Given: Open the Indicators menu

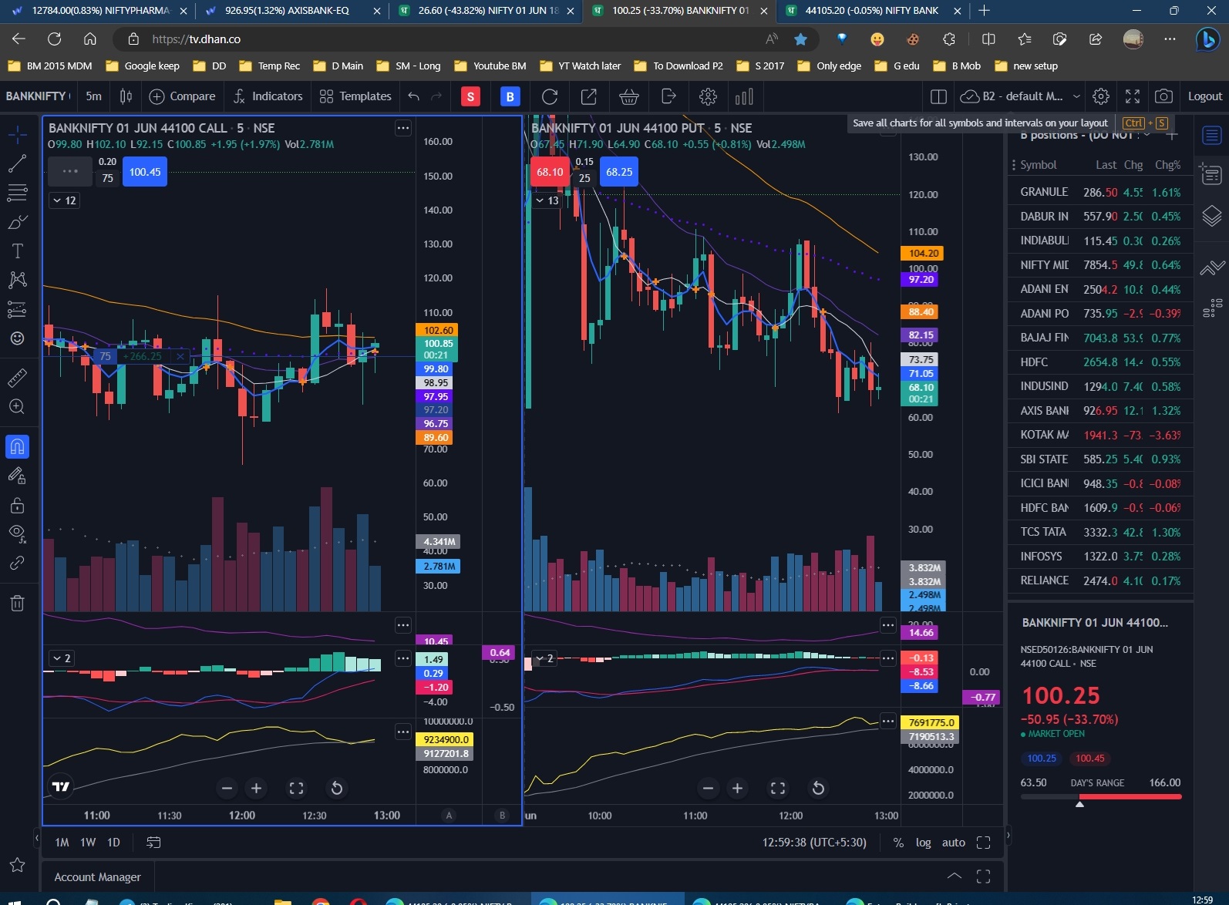Looking at the screenshot, I should click(x=268, y=96).
